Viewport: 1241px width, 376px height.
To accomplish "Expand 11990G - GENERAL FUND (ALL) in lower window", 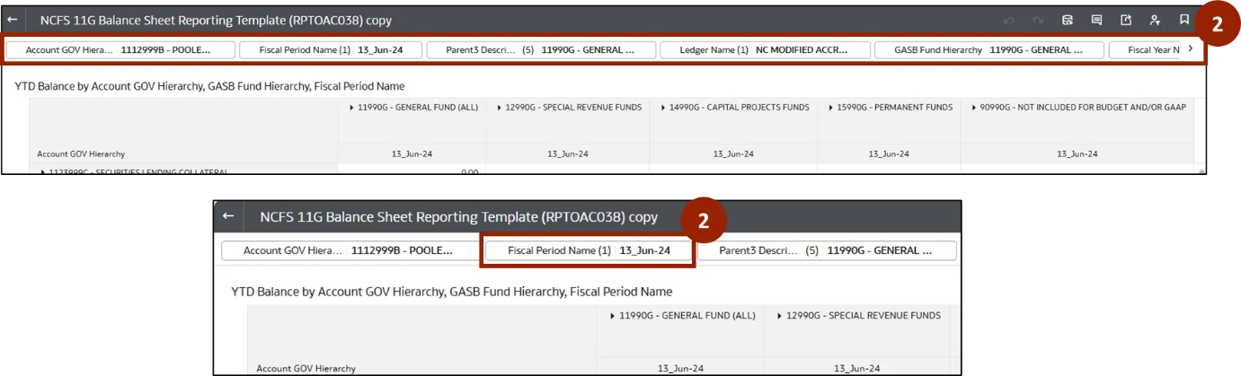I will click(613, 316).
